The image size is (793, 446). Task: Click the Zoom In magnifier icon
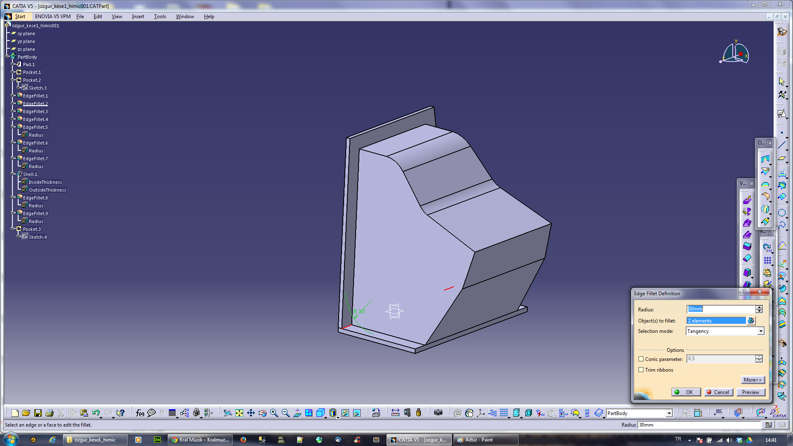click(274, 413)
